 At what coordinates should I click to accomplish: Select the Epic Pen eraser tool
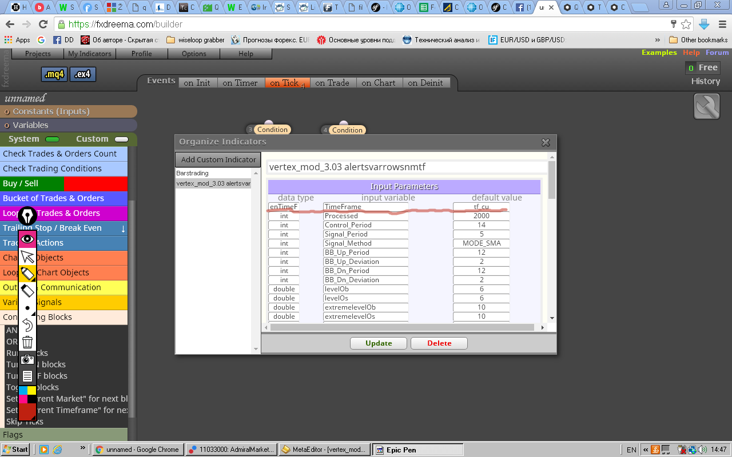point(27,291)
